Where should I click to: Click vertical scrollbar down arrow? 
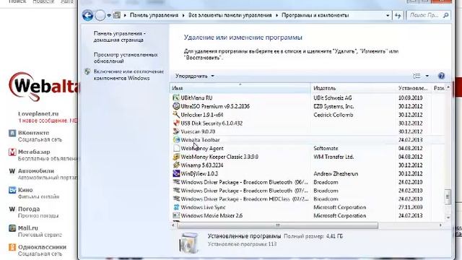point(448,217)
